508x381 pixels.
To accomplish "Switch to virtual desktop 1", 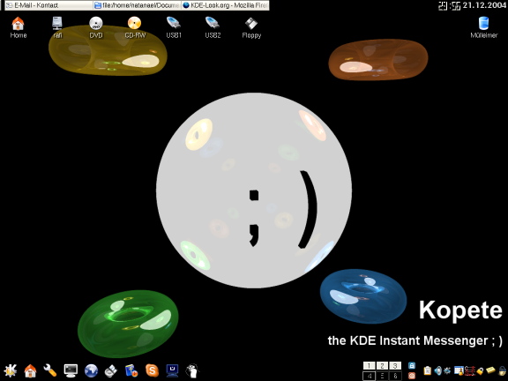I will point(369,365).
